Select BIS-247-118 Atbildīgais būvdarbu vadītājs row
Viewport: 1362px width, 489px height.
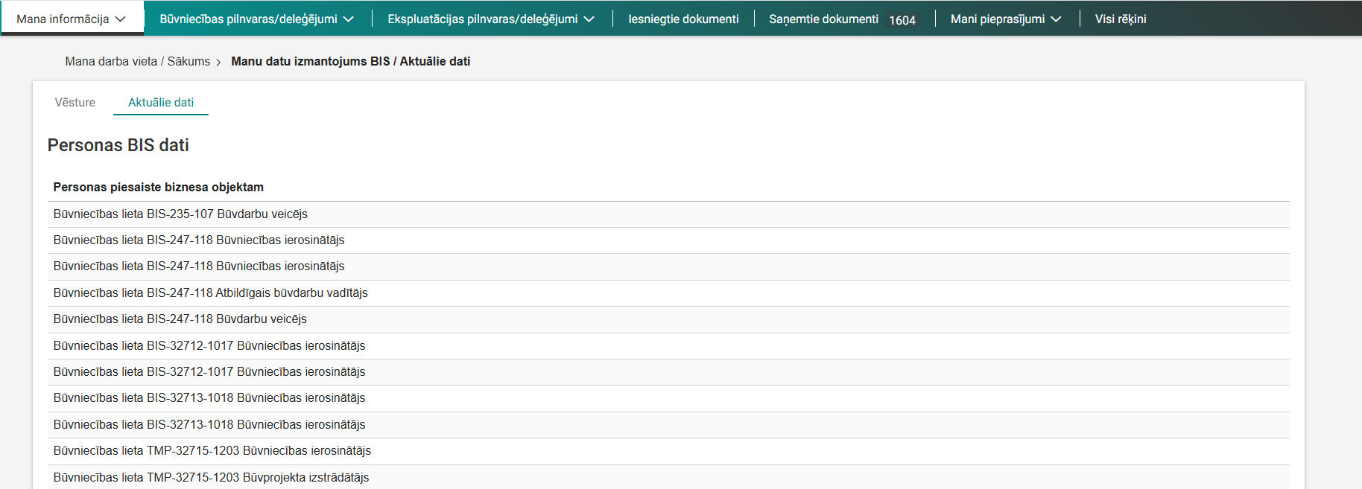pyautogui.click(x=210, y=293)
